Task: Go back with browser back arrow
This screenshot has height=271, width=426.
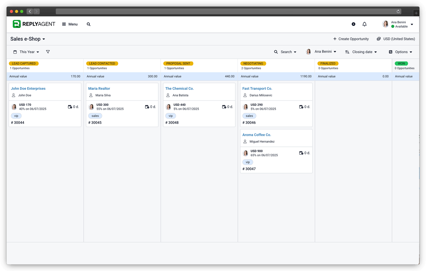Action: [30, 11]
